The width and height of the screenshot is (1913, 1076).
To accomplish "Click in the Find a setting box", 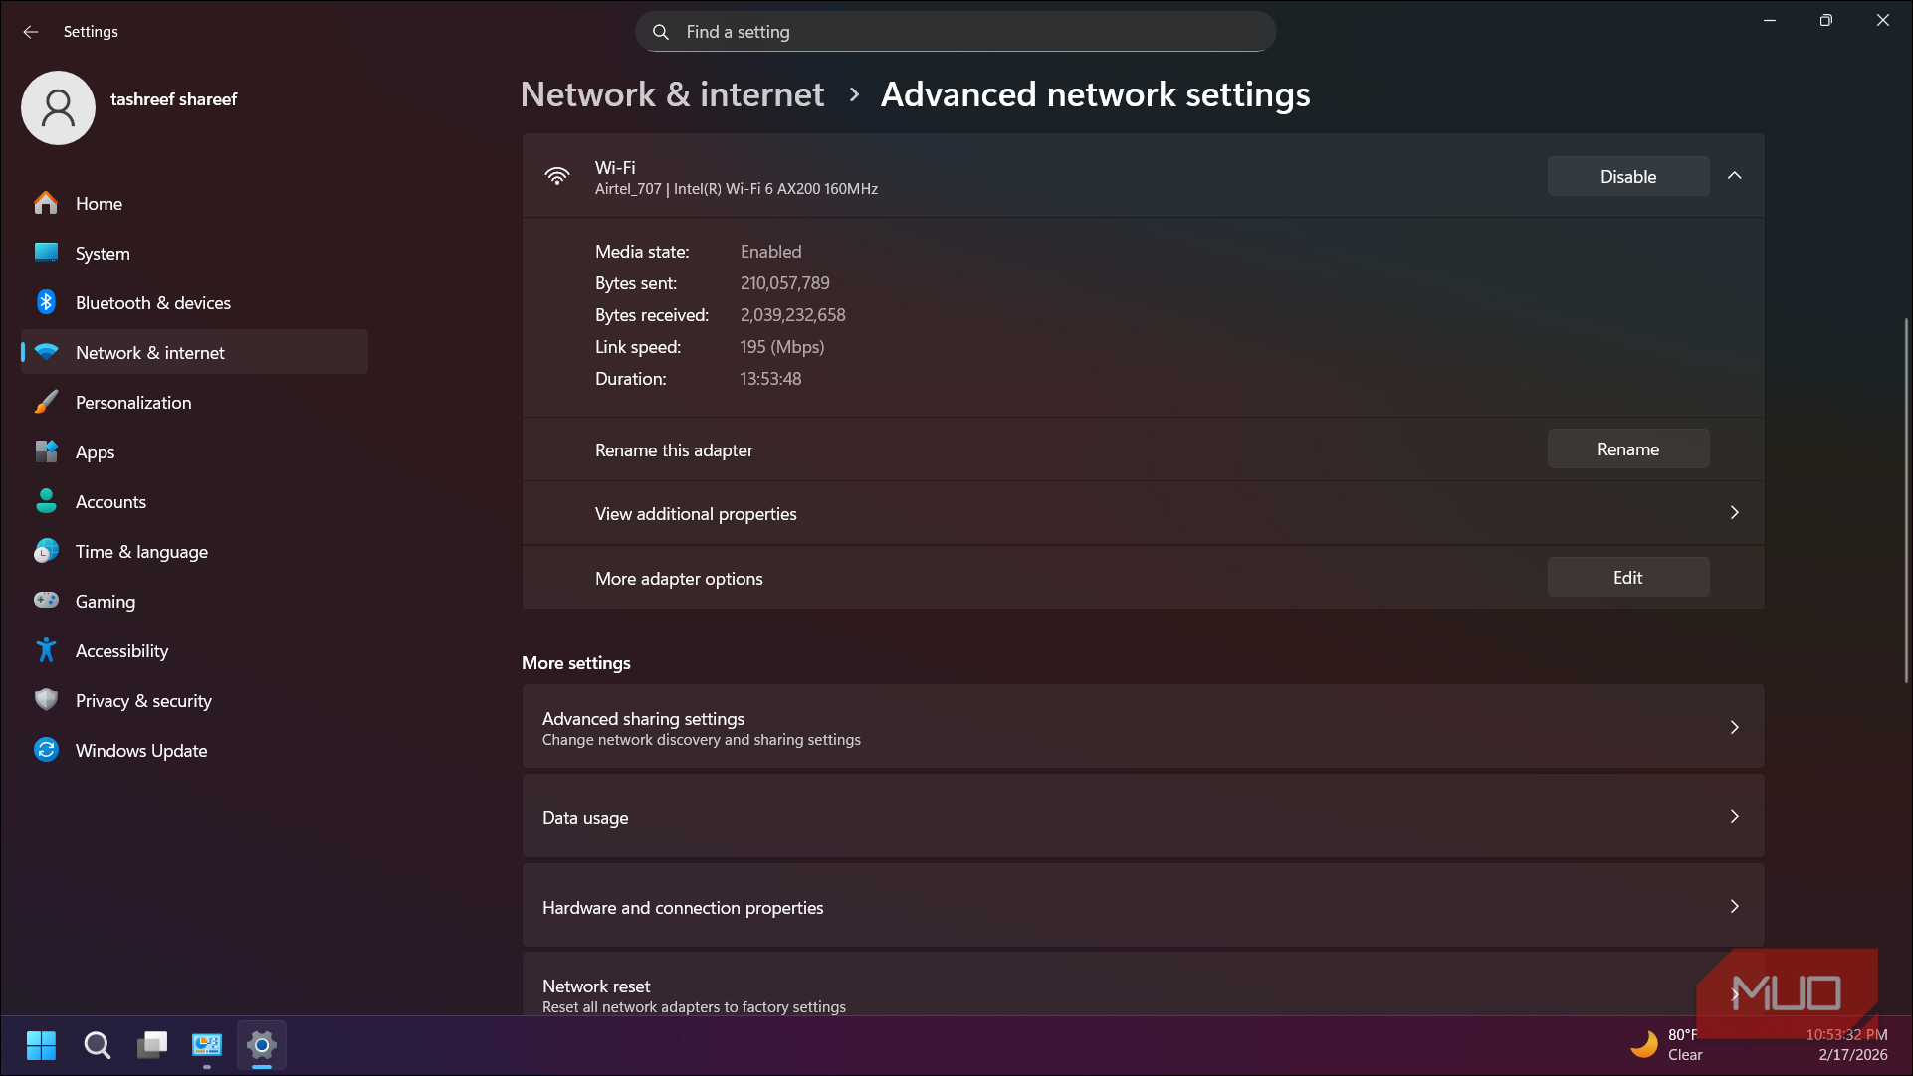I will click(x=956, y=32).
